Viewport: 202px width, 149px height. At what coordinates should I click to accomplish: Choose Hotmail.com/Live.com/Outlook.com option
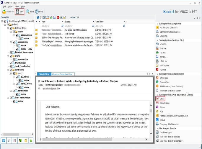(172, 116)
